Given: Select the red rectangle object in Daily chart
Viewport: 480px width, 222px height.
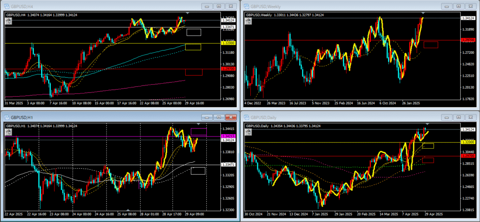Looking at the screenshot, I should point(428,160).
